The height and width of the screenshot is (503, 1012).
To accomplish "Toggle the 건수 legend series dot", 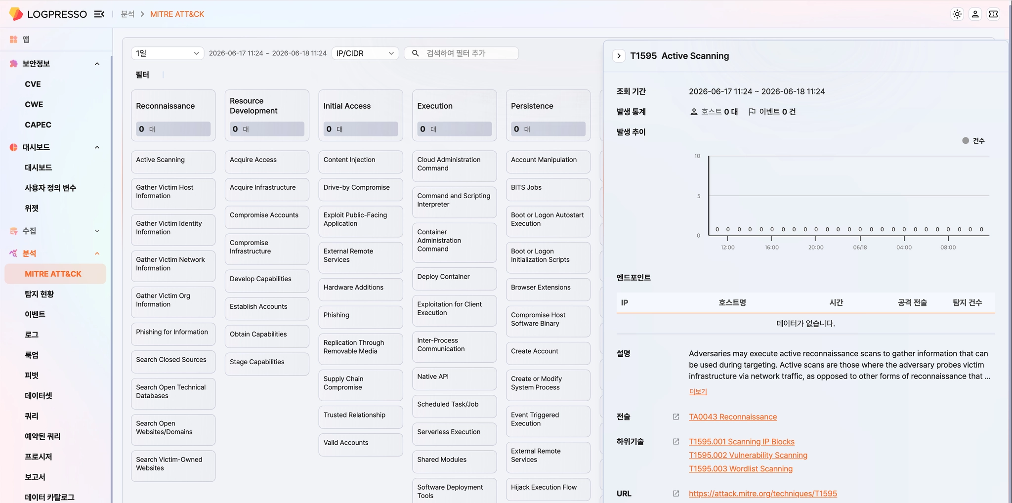I will coord(966,141).
